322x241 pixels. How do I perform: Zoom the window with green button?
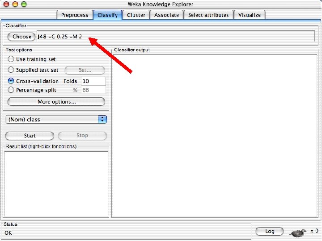[24, 4]
